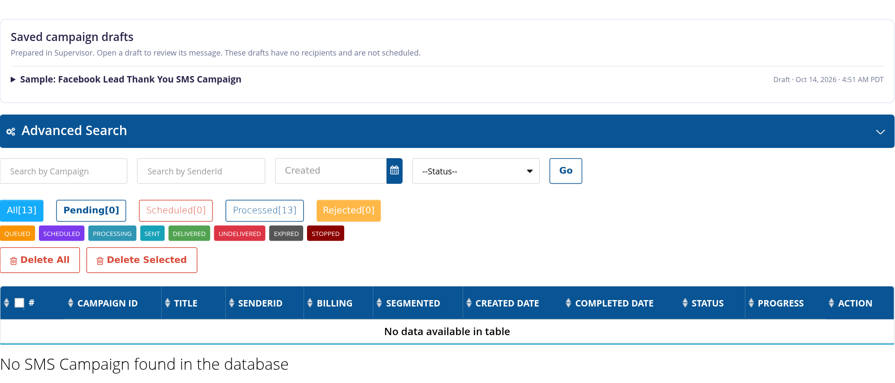
Task: Switch to the Processed[13] tab
Action: pyautogui.click(x=265, y=210)
